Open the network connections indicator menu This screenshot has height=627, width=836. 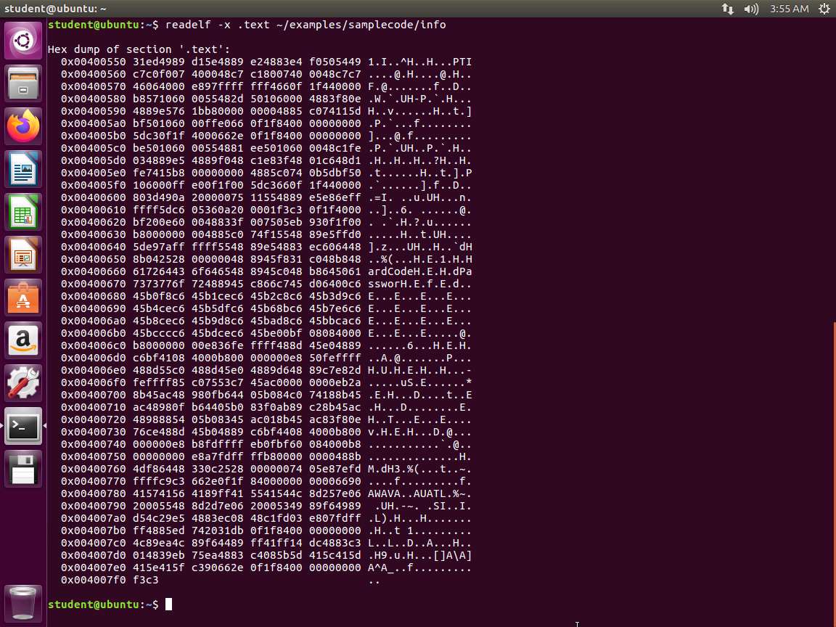(x=728, y=9)
